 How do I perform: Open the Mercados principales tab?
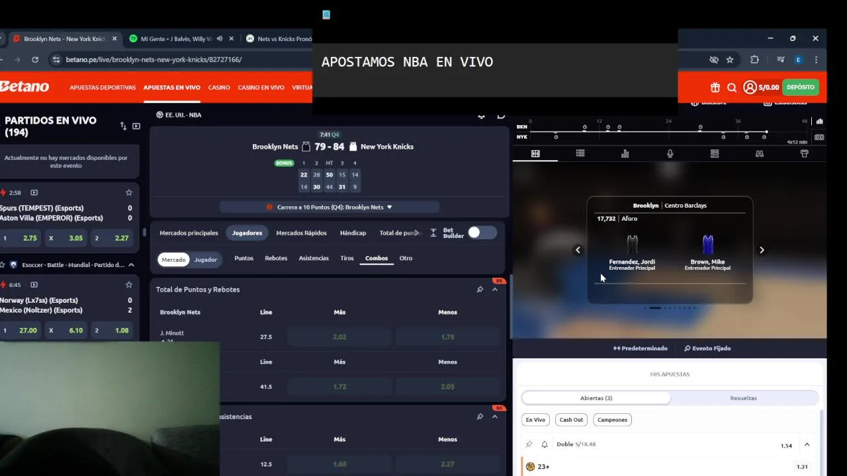(x=189, y=233)
